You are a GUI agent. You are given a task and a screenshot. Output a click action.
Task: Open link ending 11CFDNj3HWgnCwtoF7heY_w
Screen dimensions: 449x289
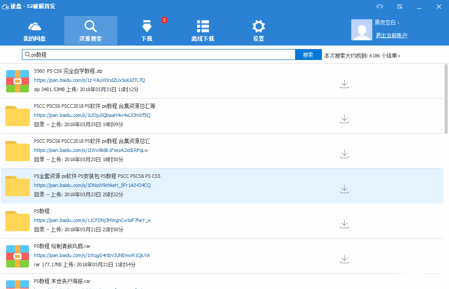click(92, 220)
